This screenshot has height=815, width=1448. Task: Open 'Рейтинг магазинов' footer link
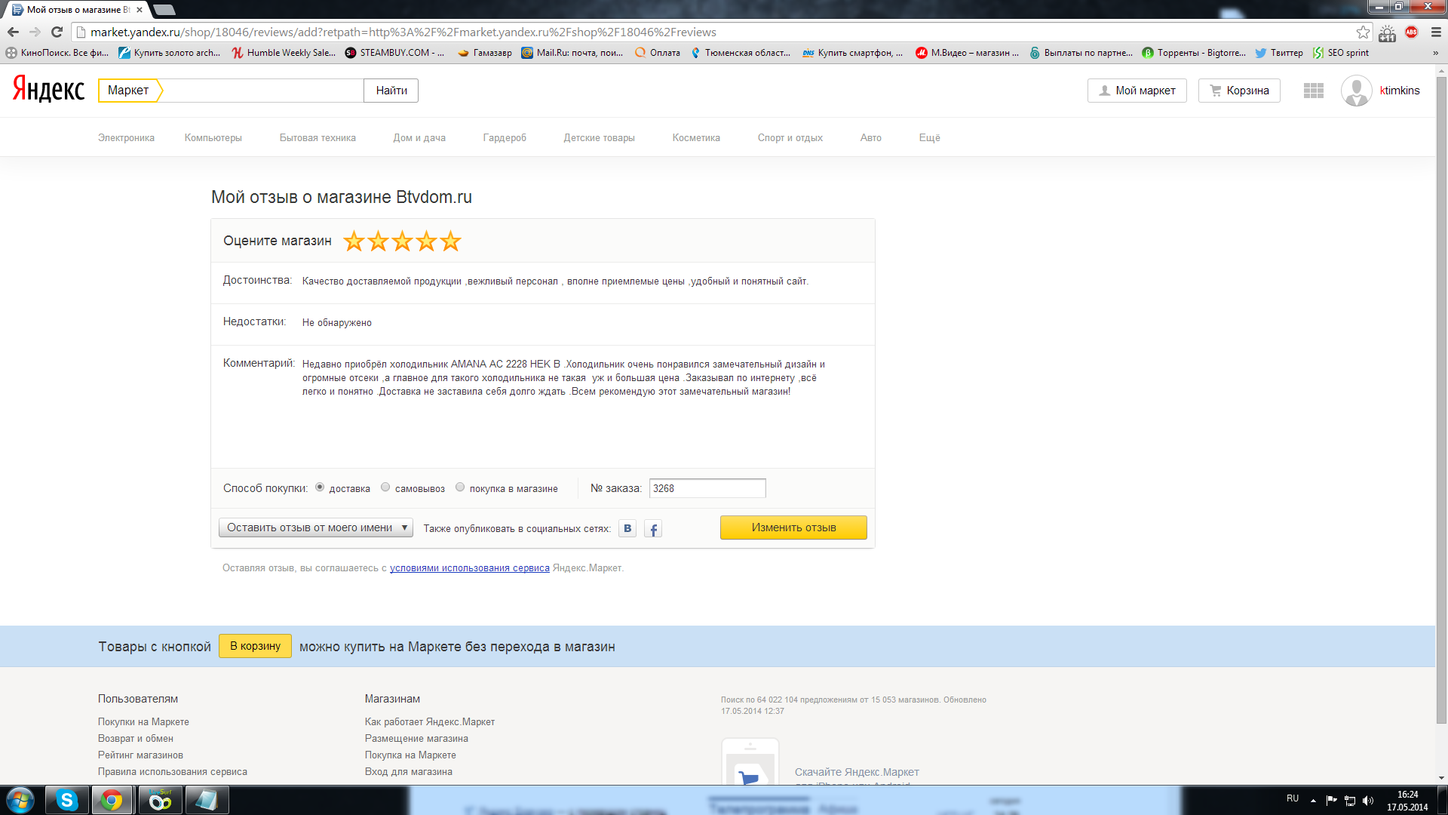click(140, 755)
